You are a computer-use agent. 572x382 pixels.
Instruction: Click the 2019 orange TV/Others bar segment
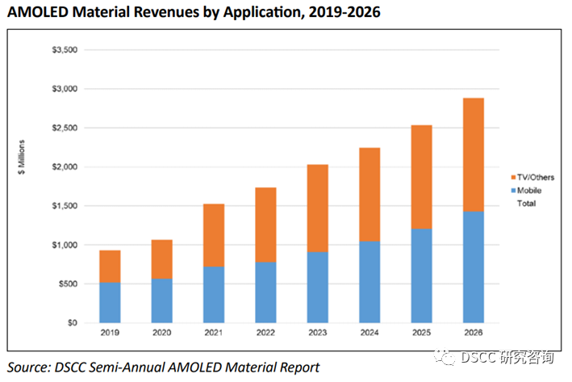[x=110, y=266]
